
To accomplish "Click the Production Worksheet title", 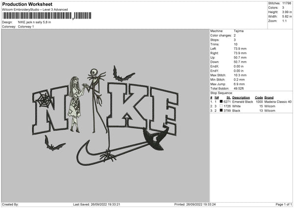I will tap(27, 4).
